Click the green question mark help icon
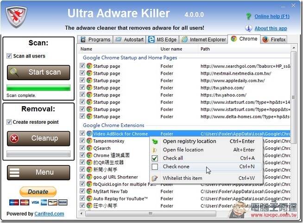 [x=248, y=16]
